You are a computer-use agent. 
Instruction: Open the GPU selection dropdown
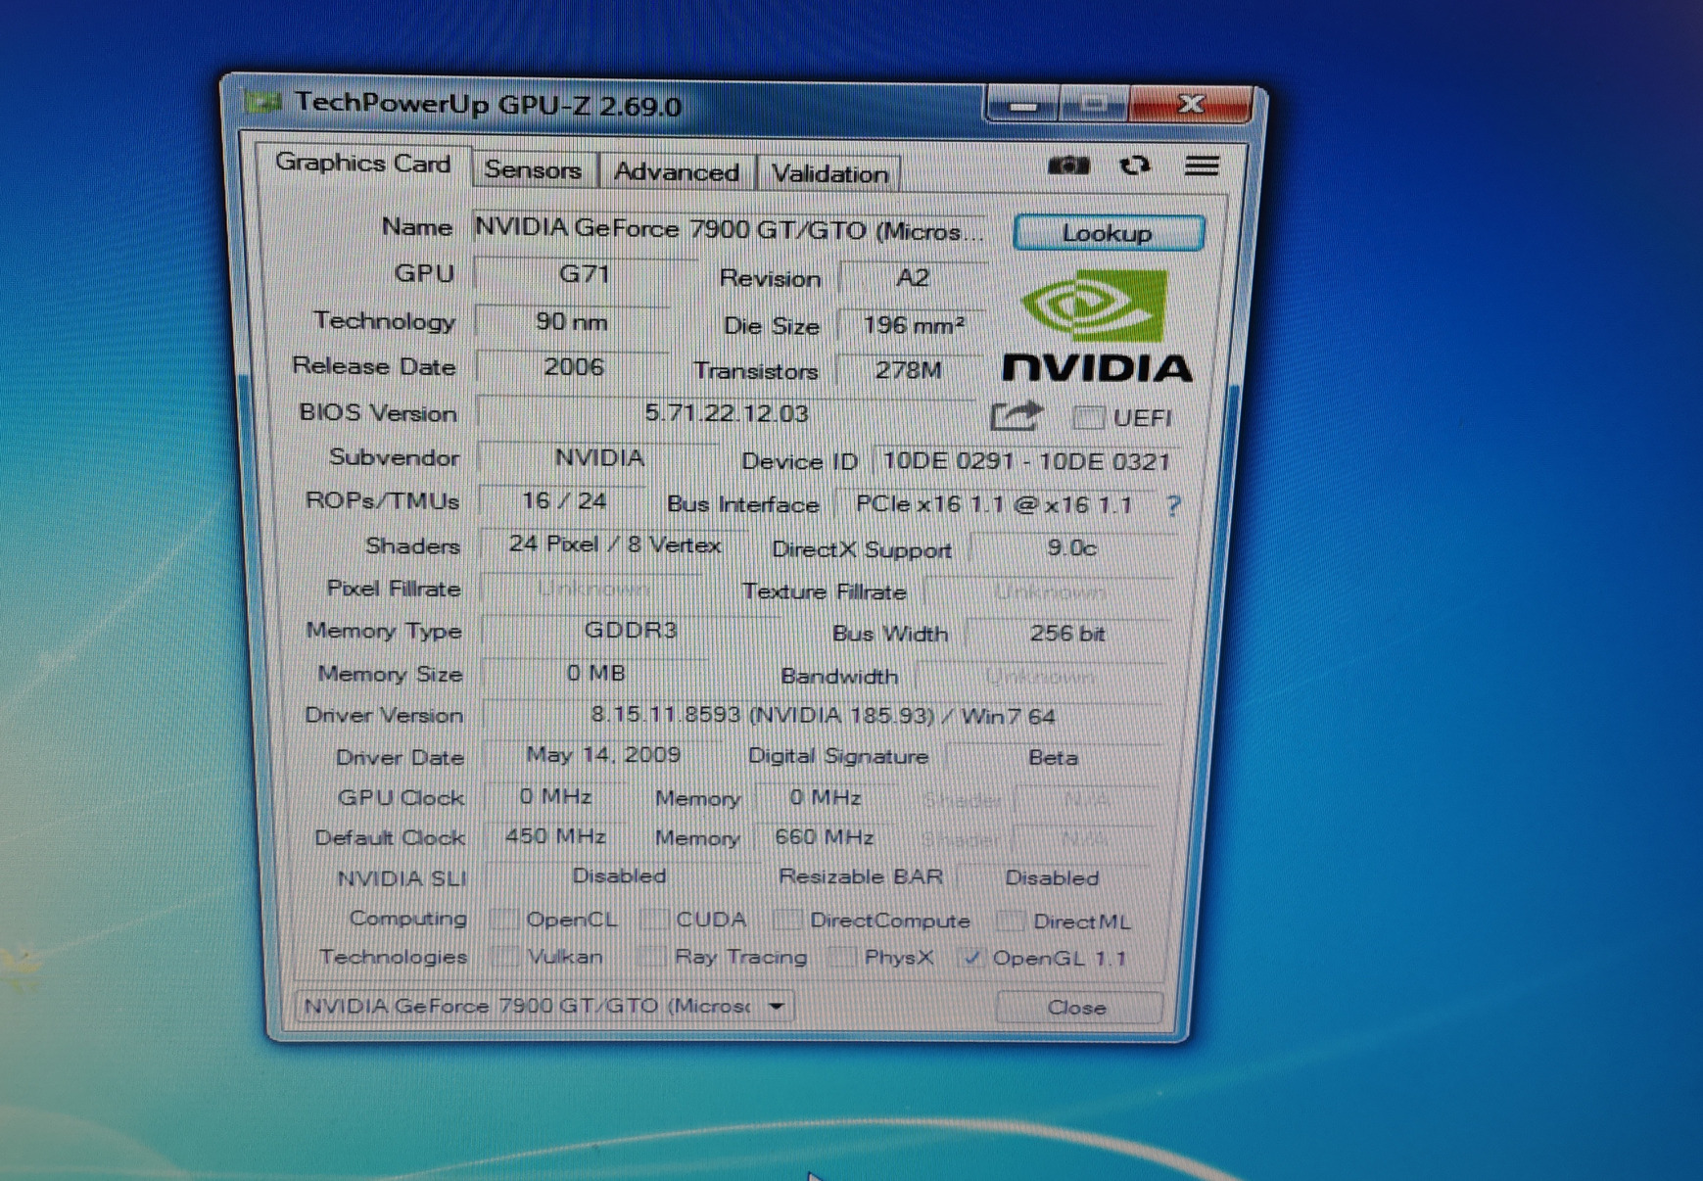[x=545, y=1006]
